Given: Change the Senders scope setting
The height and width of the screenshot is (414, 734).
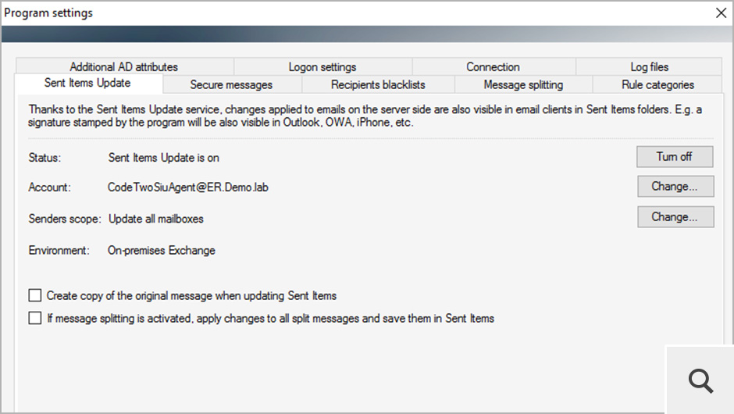Looking at the screenshot, I should [675, 217].
